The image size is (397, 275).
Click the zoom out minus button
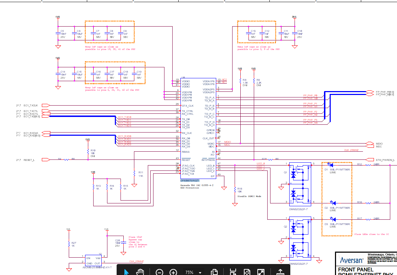click(x=159, y=273)
